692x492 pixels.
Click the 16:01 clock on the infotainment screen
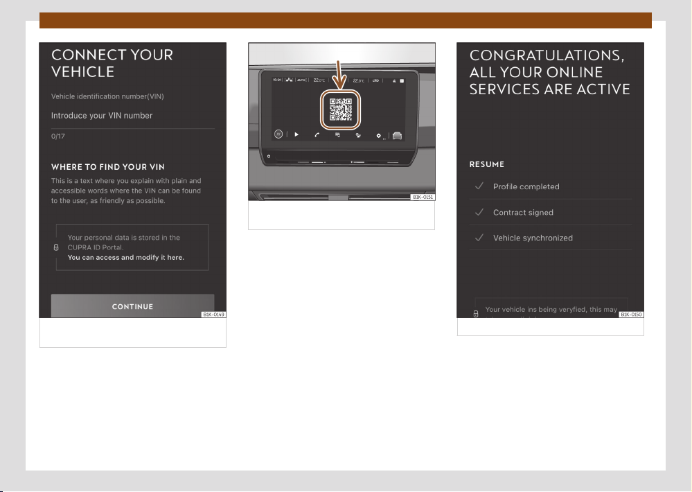pyautogui.click(x=277, y=80)
